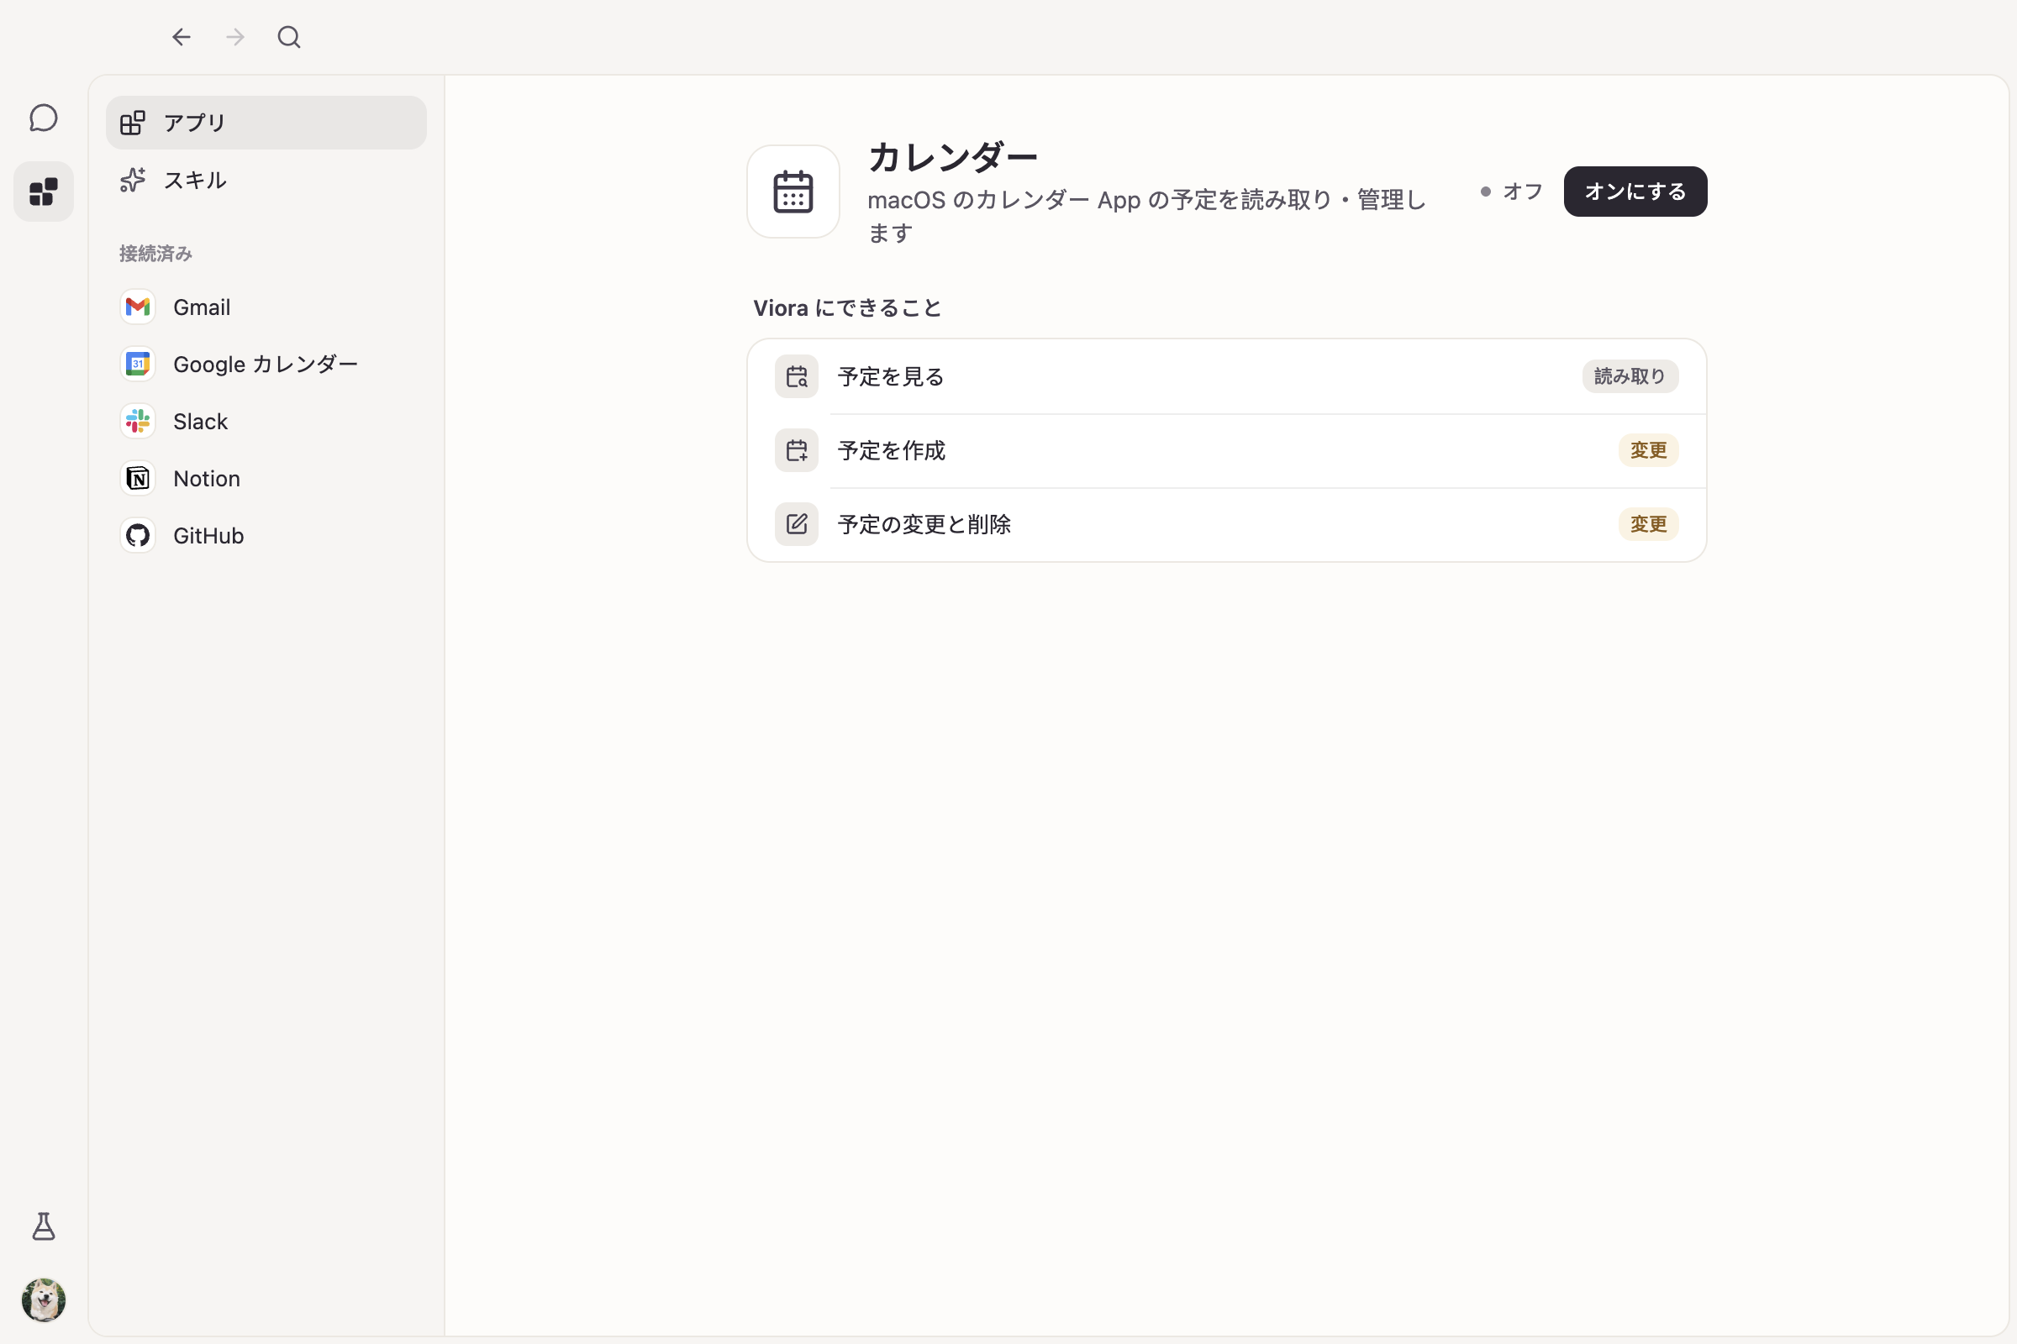Click the 予定を見る row
The width and height of the screenshot is (2017, 1344).
click(x=1226, y=376)
